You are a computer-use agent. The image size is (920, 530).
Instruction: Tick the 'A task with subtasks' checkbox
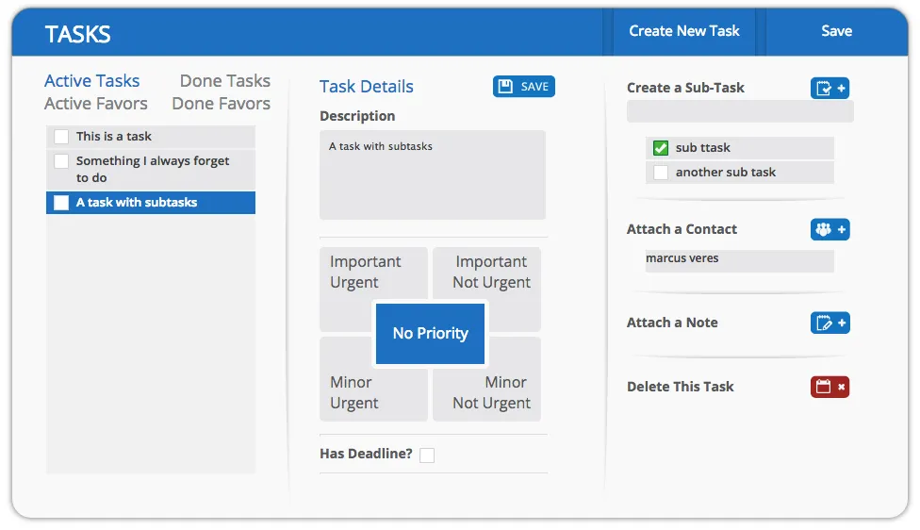(61, 203)
